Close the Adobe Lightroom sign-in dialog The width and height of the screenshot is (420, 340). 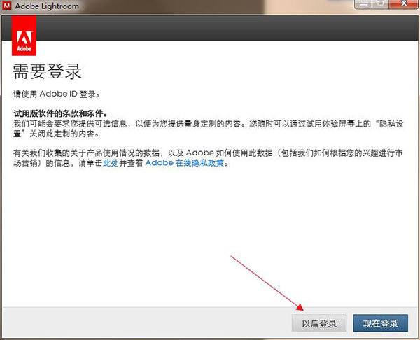coord(403,5)
